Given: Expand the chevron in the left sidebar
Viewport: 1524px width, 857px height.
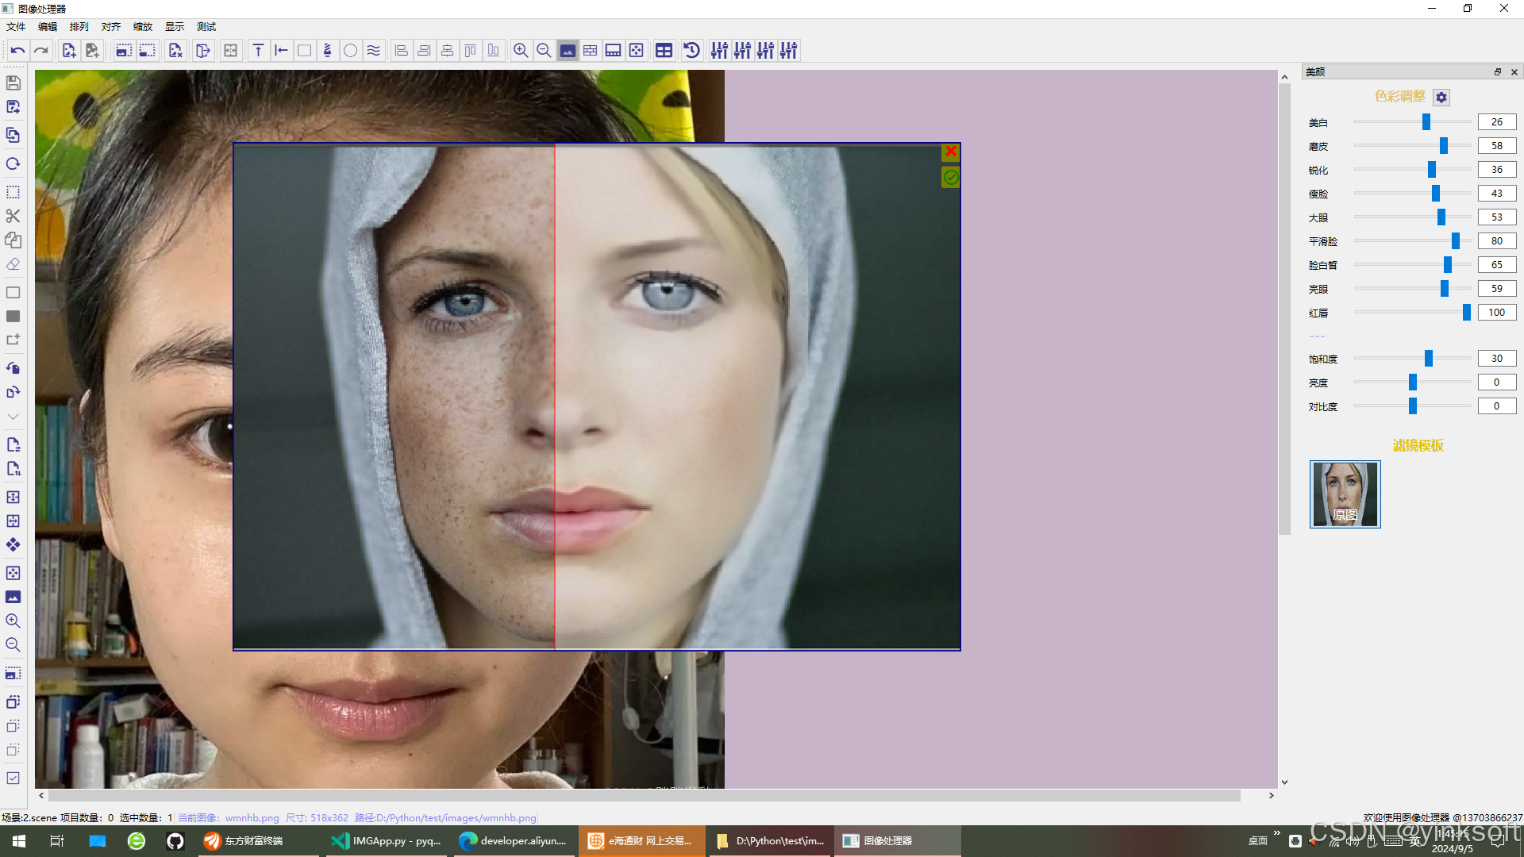Looking at the screenshot, I should [13, 417].
